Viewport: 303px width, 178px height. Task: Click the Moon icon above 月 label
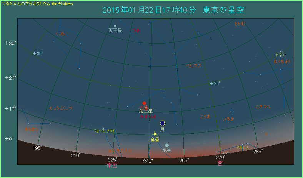[162, 123]
